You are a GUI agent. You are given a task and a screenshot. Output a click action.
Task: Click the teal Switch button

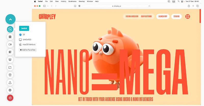point(24,28)
